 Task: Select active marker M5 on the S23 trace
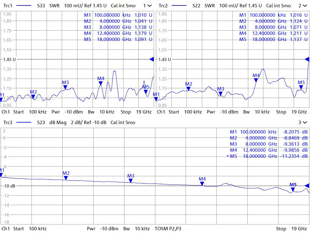293,189
